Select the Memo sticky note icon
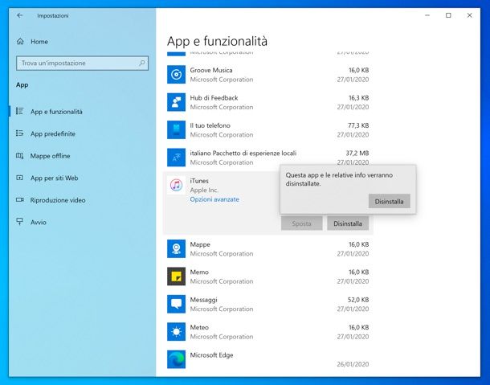Image resolution: width=490 pixels, height=385 pixels. (176, 276)
